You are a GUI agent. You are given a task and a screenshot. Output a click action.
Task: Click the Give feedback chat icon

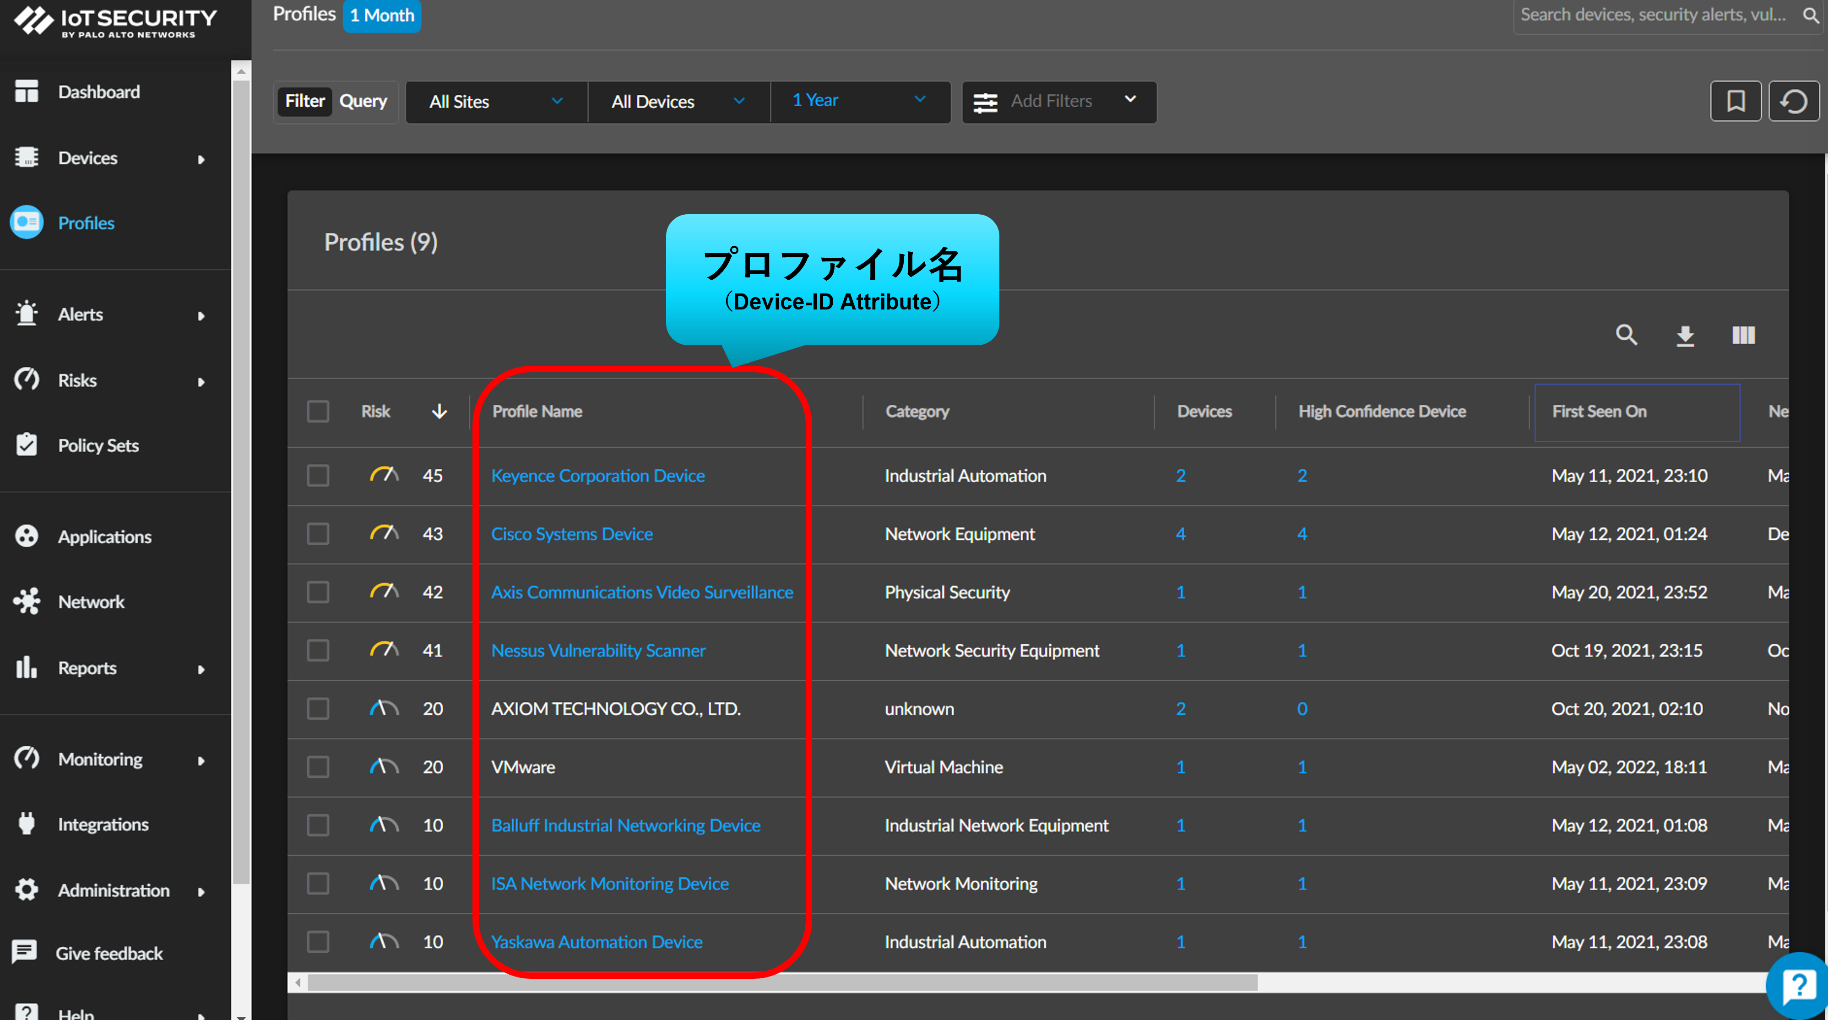pyautogui.click(x=24, y=953)
